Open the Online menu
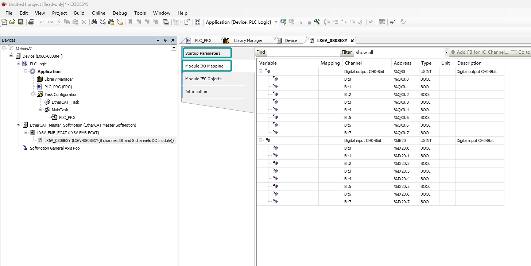Image resolution: width=531 pixels, height=266 pixels. click(98, 13)
